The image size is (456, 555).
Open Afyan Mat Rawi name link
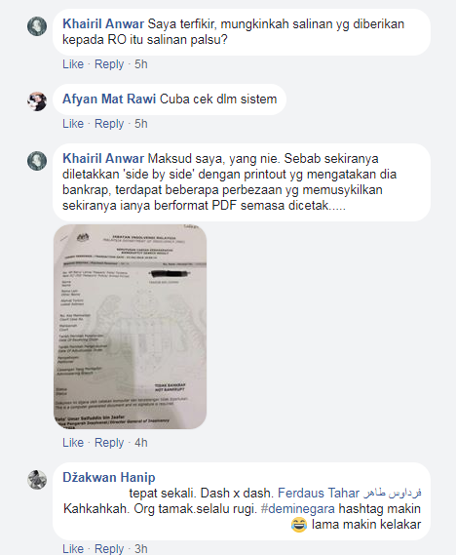(x=109, y=99)
